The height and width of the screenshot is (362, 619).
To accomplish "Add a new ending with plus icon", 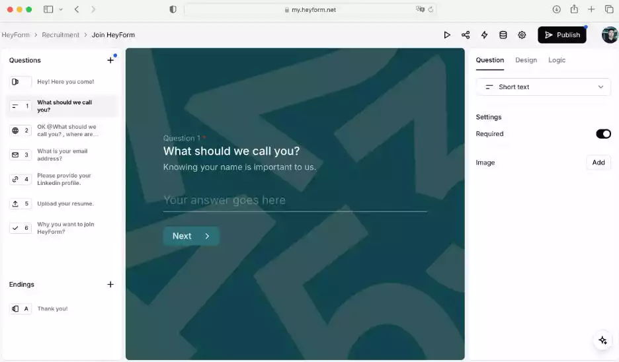I will pos(110,284).
